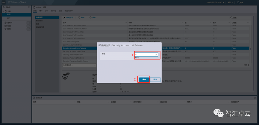259x125 pixels.
Task: Select 高级设置 in the system side menu
Action: click(47, 17)
